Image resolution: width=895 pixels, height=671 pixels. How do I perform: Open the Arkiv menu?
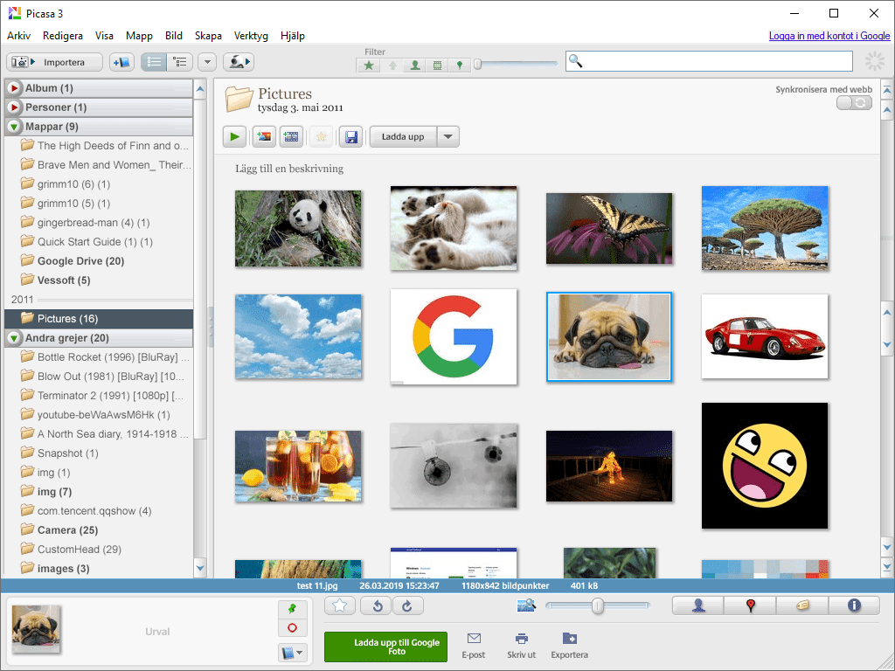pos(19,35)
